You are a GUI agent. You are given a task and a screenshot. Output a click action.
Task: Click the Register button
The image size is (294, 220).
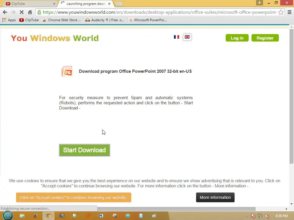point(265,38)
